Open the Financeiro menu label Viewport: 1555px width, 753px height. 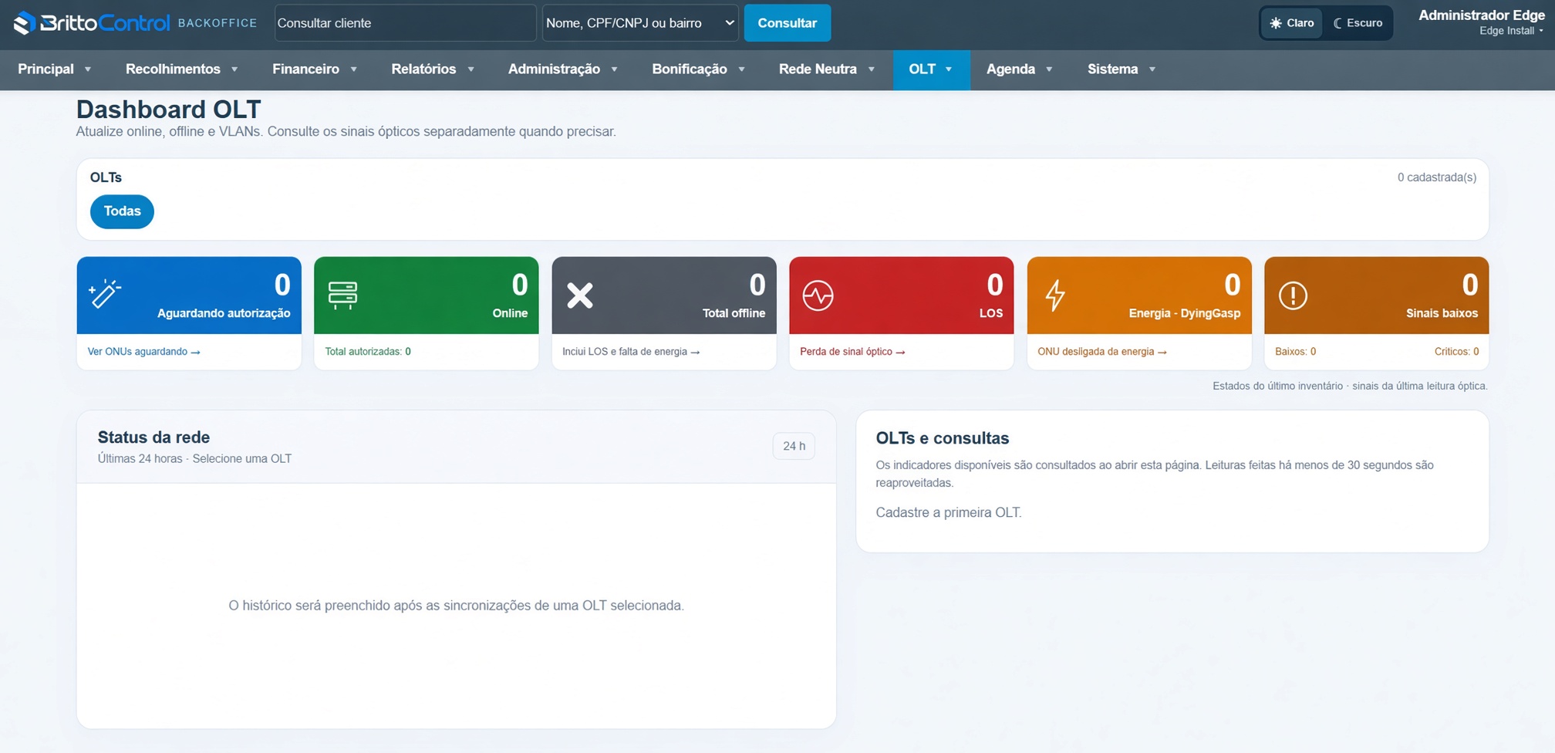[305, 69]
